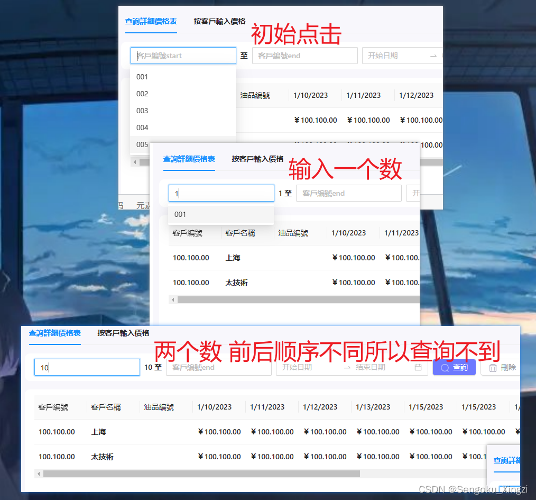The height and width of the screenshot is (500, 536).
Task: Open the calendar icon in the date range field
Action: click(x=418, y=367)
